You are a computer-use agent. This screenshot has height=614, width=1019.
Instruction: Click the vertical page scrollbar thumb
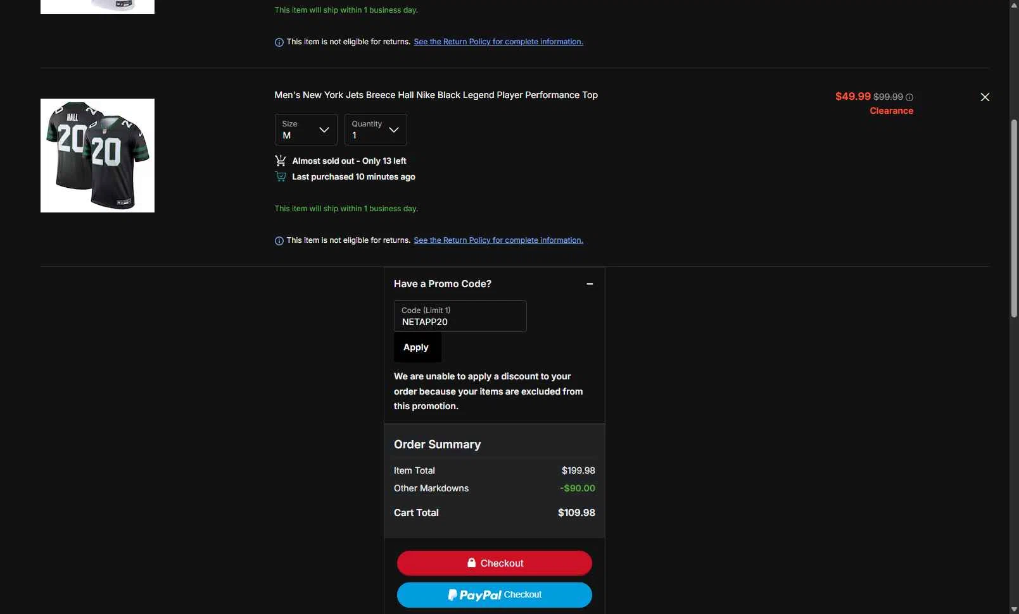click(x=1014, y=218)
